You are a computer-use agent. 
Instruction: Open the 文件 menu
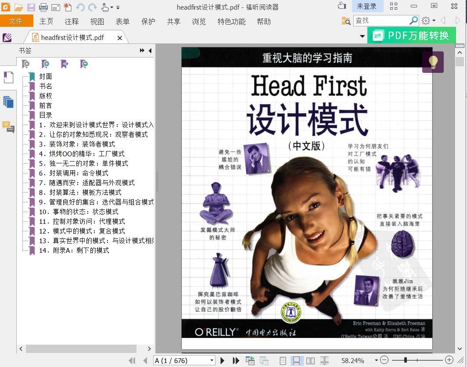coord(16,21)
